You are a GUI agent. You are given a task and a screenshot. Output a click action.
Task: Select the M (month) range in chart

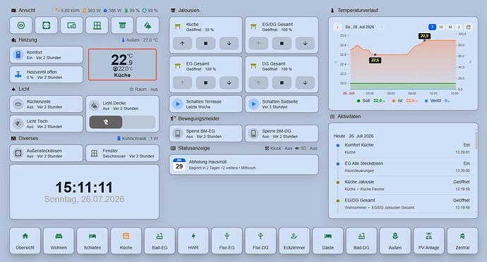(450, 27)
